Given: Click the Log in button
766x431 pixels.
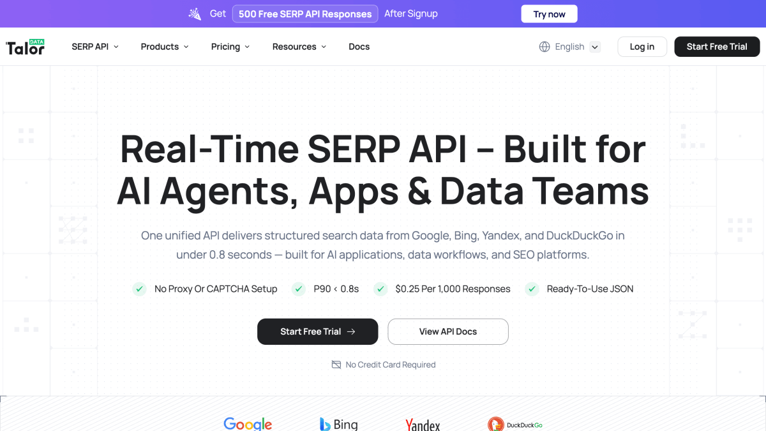Looking at the screenshot, I should (642, 47).
